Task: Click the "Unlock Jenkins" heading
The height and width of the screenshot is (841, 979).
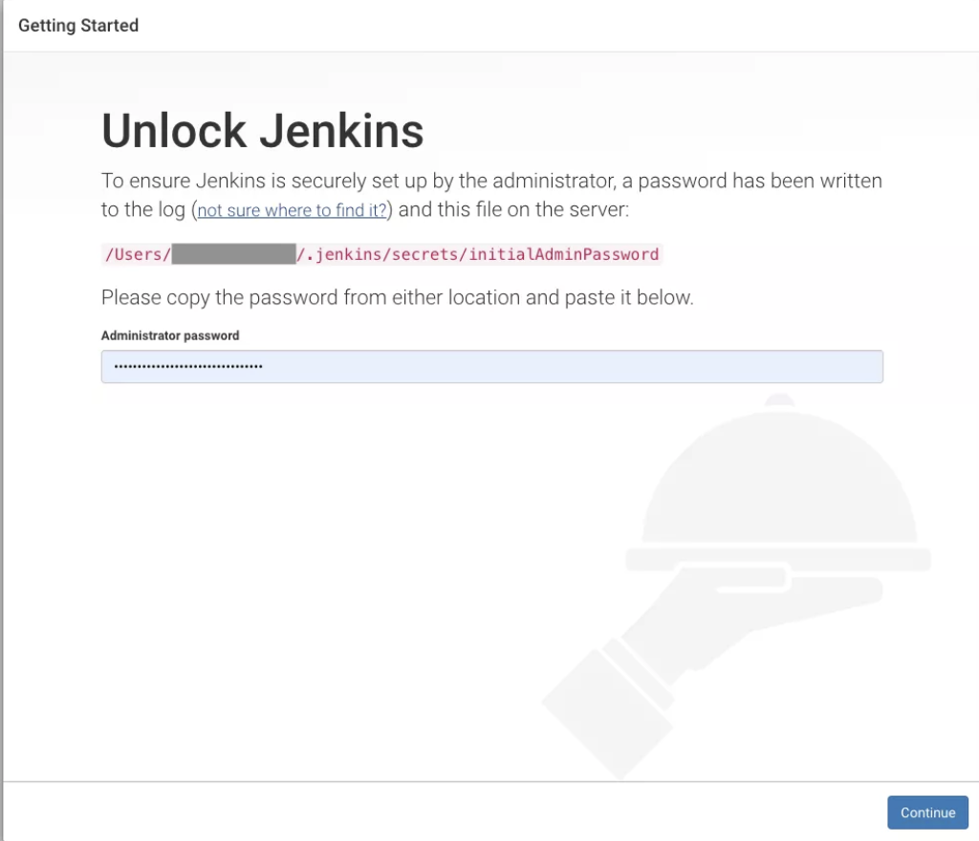Action: click(x=262, y=131)
